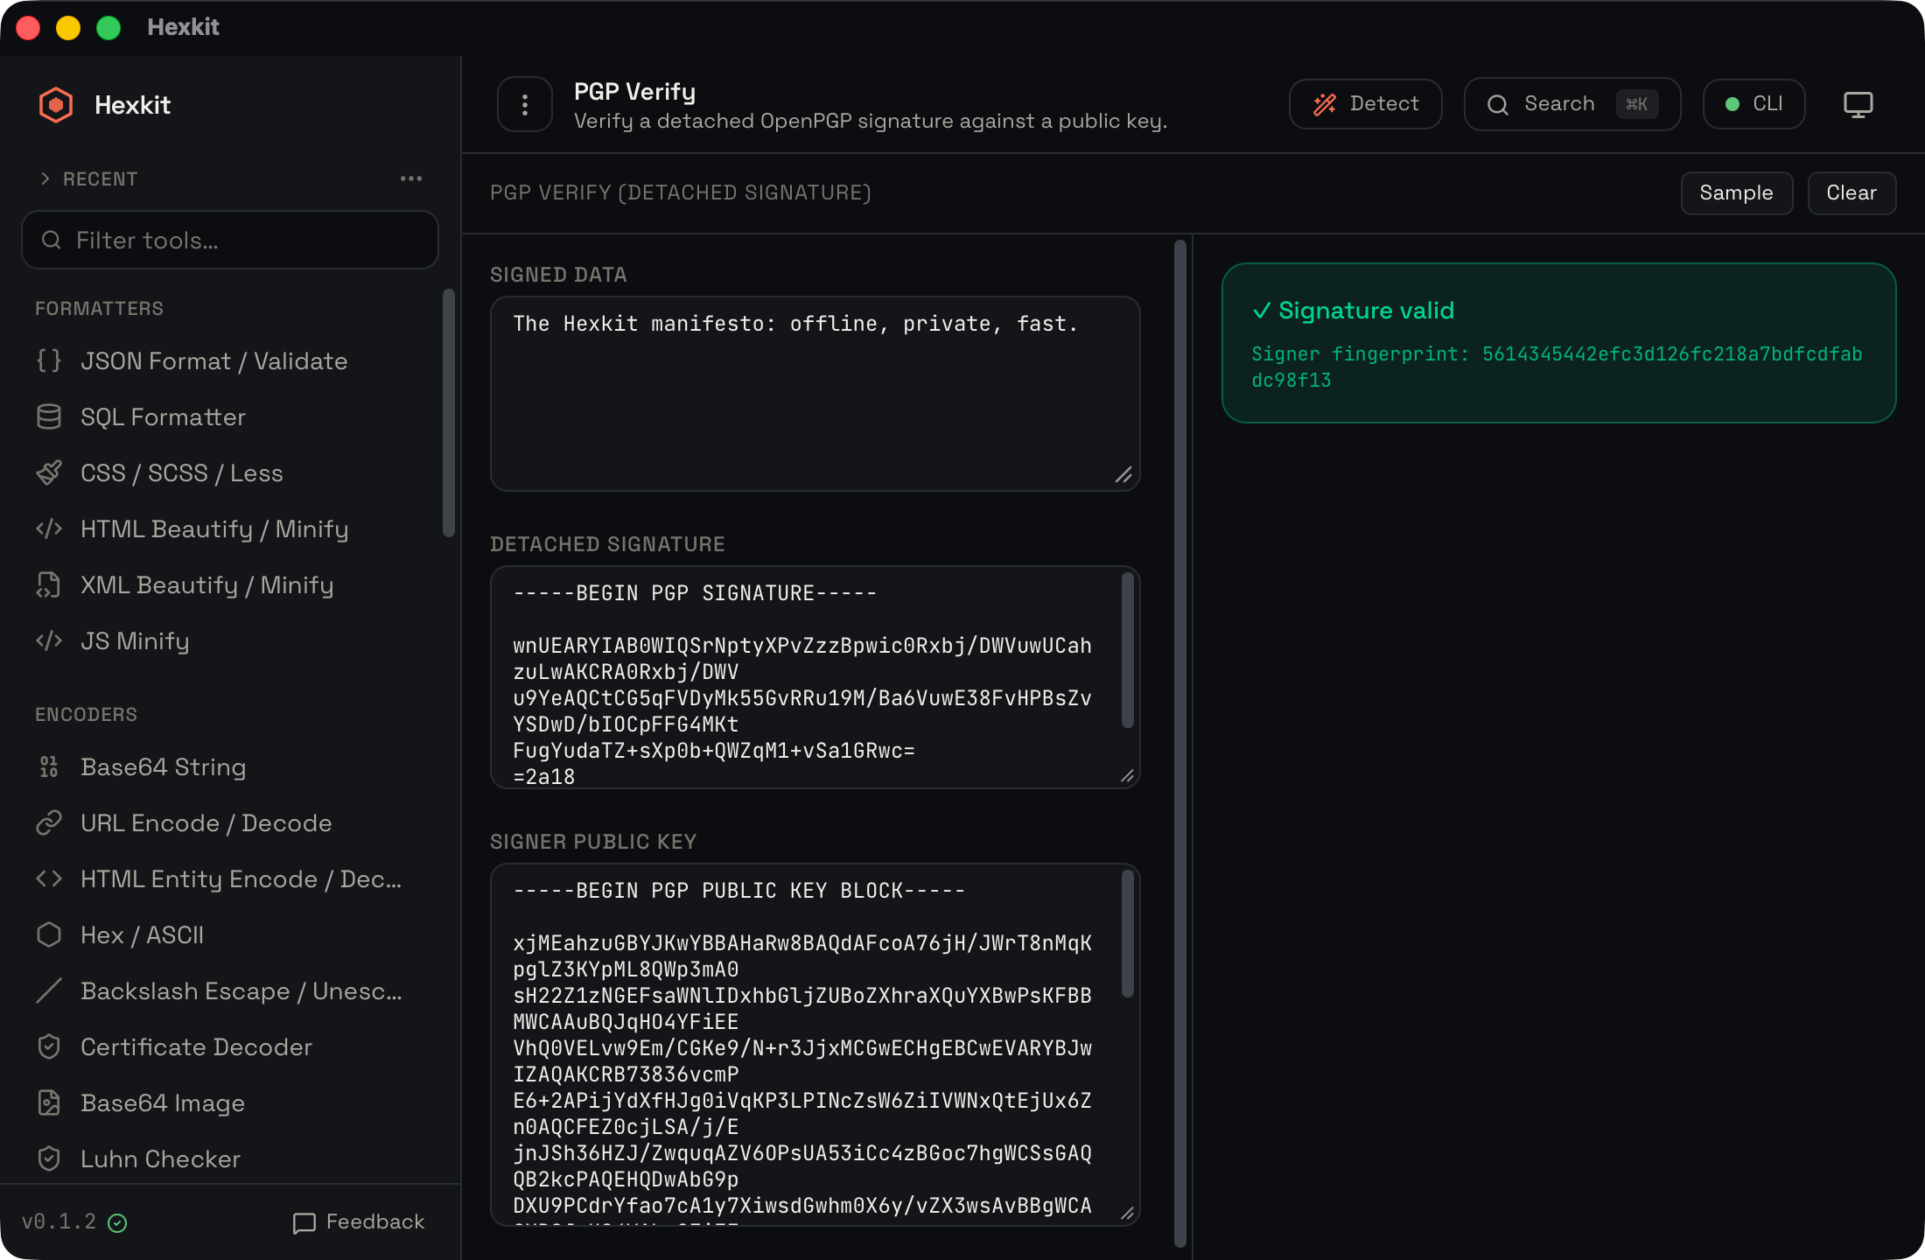Open XML Beautify / Minify tool
1925x1260 pixels.
(x=229, y=584)
